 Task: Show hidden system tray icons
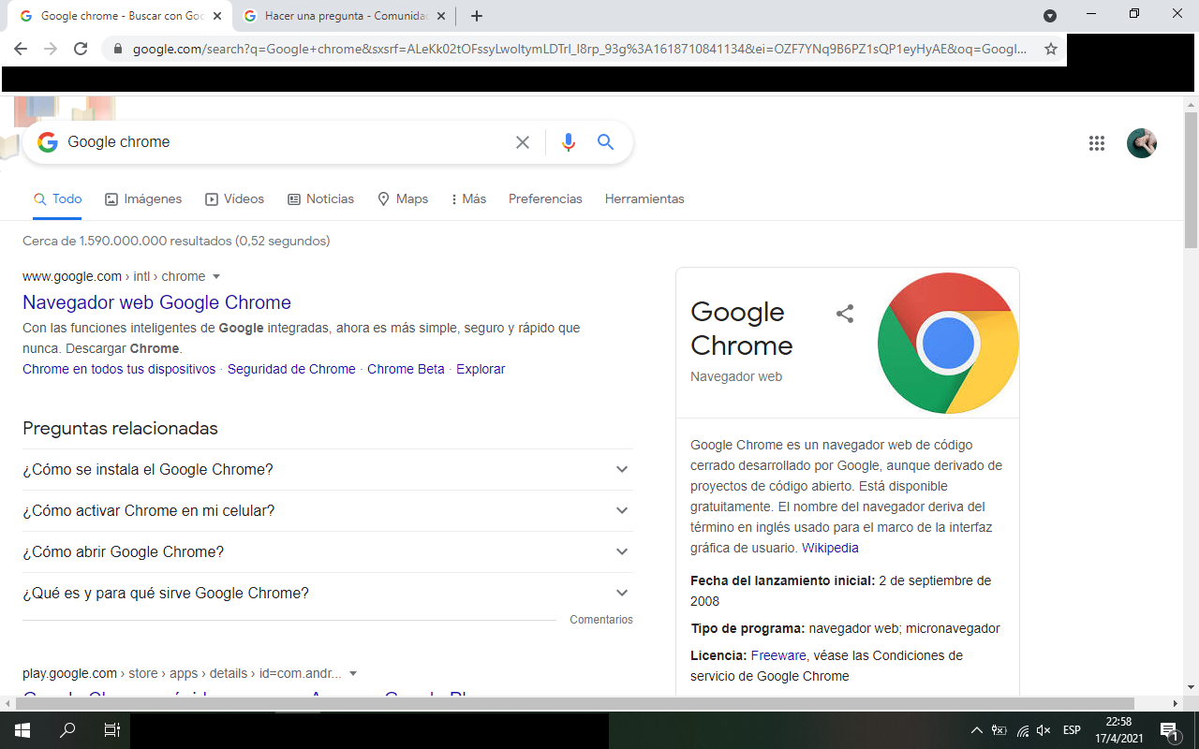tap(977, 730)
